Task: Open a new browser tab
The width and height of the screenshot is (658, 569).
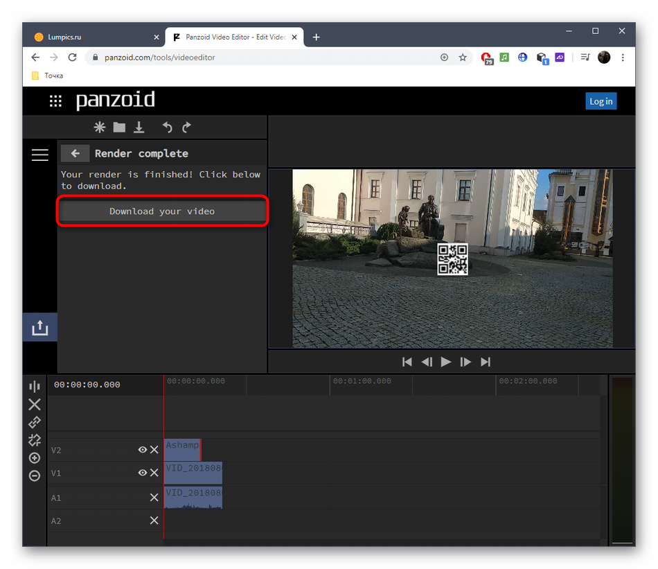Action: coord(317,37)
